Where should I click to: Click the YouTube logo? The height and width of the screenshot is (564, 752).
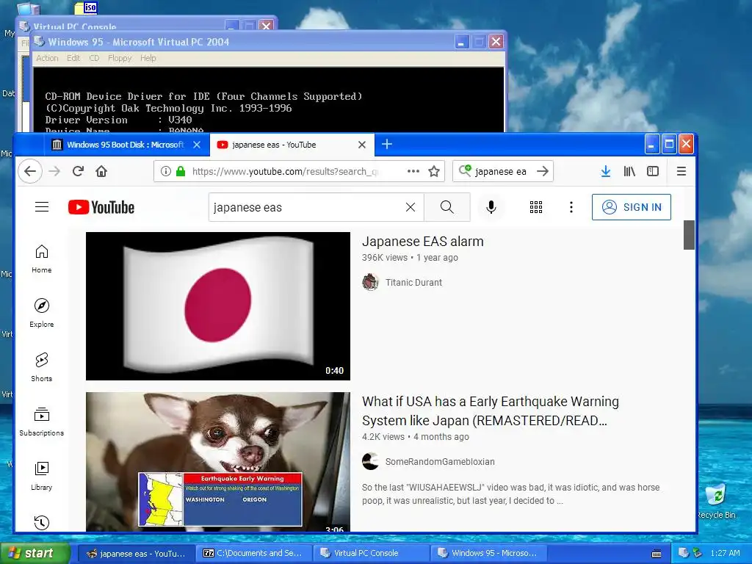(x=101, y=207)
